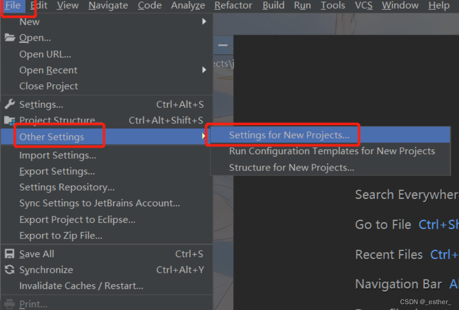The height and width of the screenshot is (310, 459).
Task: Open the Build menu
Action: (274, 5)
